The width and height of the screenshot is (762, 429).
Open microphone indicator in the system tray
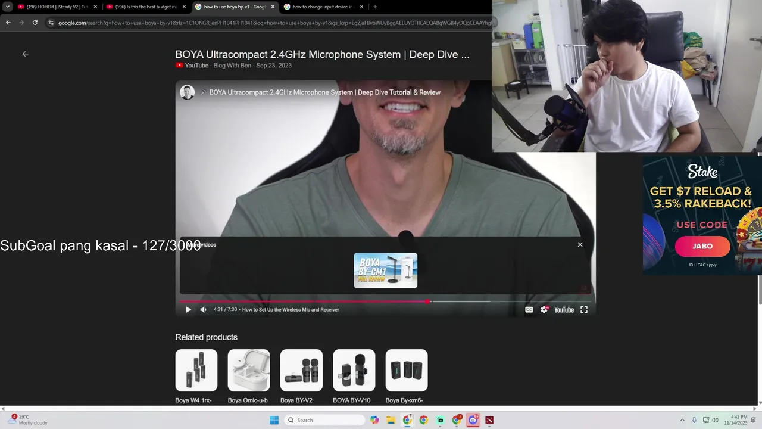point(694,420)
